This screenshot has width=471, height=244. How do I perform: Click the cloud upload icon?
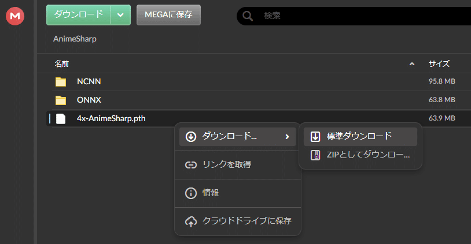(191, 222)
